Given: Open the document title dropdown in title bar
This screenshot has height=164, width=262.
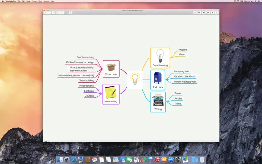Looking at the screenshot, I should coord(131,10).
